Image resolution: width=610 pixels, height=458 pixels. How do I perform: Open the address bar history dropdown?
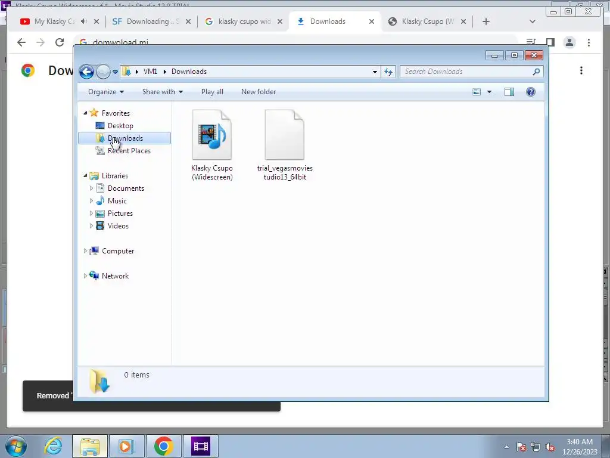375,72
